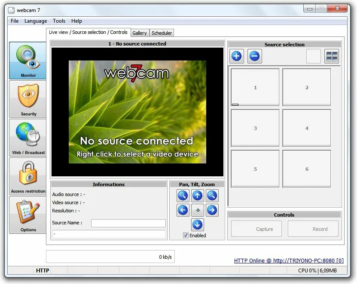
Task: Click the 'Audio source : -' text
Action: (69, 194)
